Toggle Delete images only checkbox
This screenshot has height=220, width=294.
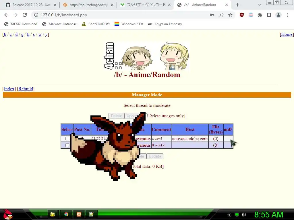coord(146,115)
